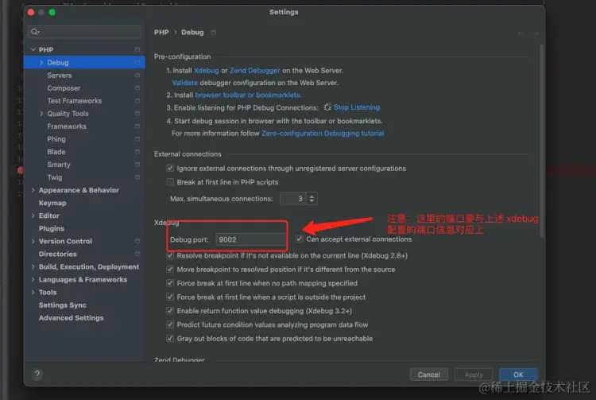Expand Appearance & Behavior section
This screenshot has height=400, width=596.
tap(33, 190)
